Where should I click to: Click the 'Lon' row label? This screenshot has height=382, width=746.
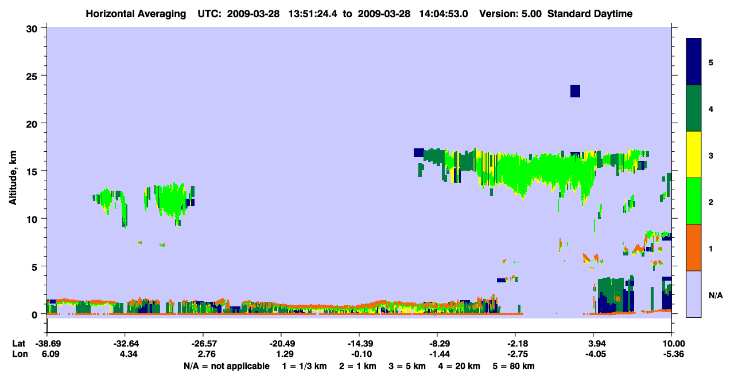[19, 354]
